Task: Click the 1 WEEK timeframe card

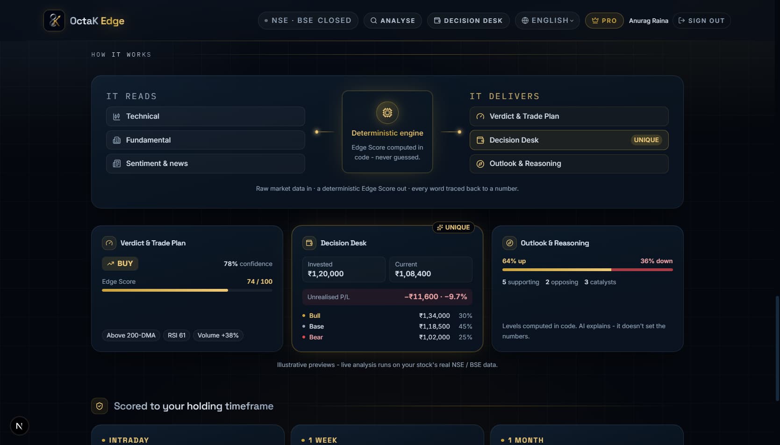Action: pos(387,435)
